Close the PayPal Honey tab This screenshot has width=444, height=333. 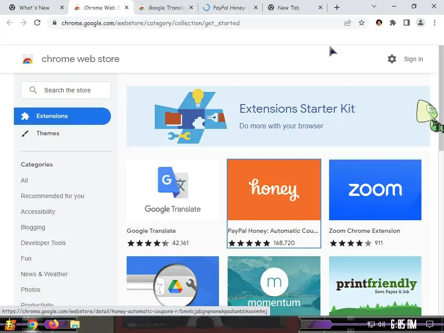click(256, 8)
